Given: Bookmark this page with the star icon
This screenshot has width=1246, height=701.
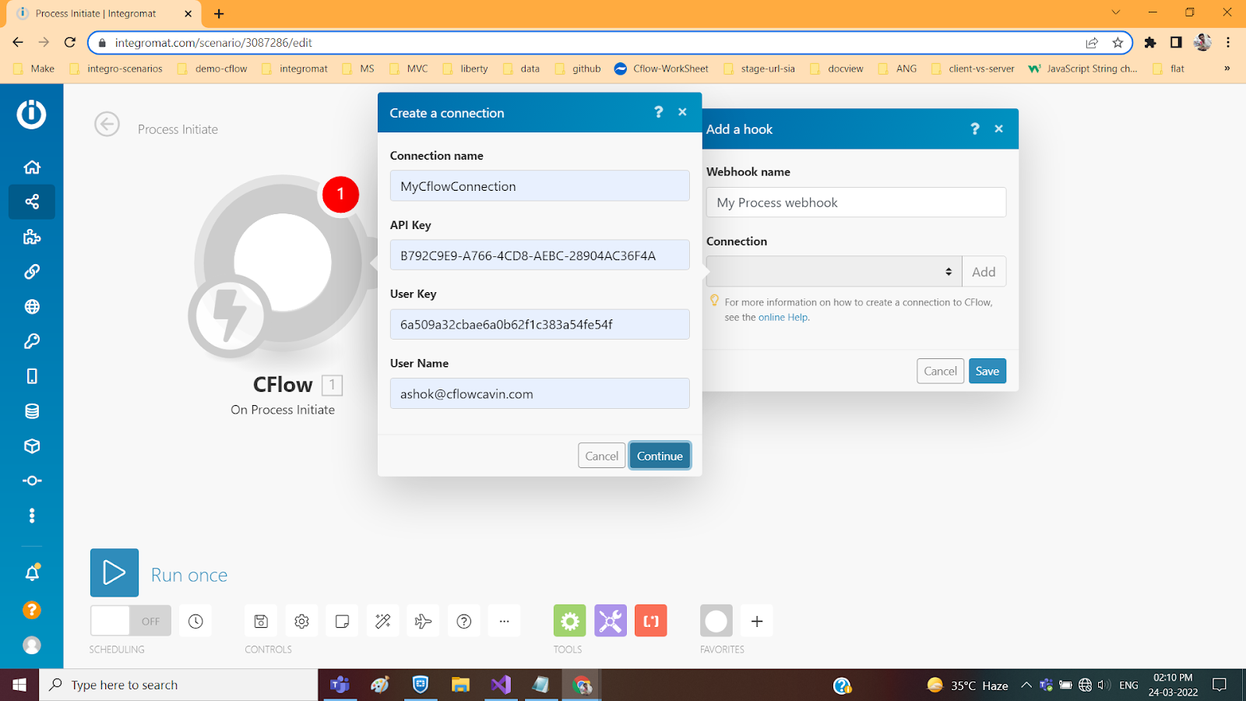Looking at the screenshot, I should point(1118,43).
